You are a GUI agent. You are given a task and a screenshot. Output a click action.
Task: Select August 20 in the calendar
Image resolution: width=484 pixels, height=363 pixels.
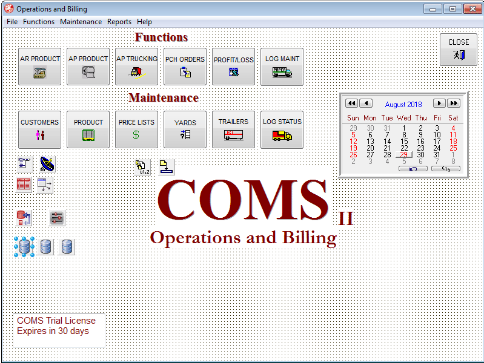(x=370, y=148)
